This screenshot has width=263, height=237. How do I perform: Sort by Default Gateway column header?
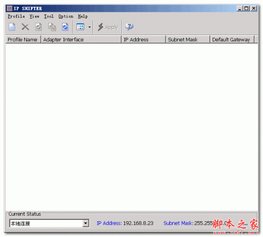click(232, 39)
